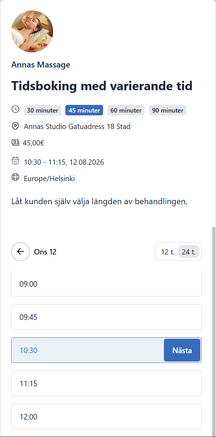Screen dimensions: 216x437
Task: Click the calendar icon by booking date
Action: point(15,160)
